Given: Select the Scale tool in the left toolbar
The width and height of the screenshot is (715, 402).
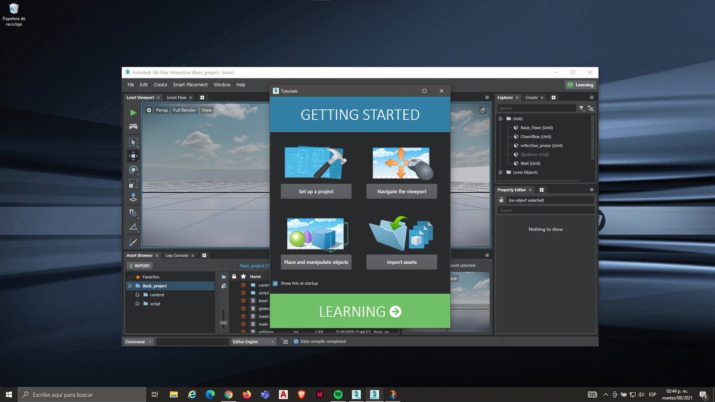Looking at the screenshot, I should coord(133,183).
